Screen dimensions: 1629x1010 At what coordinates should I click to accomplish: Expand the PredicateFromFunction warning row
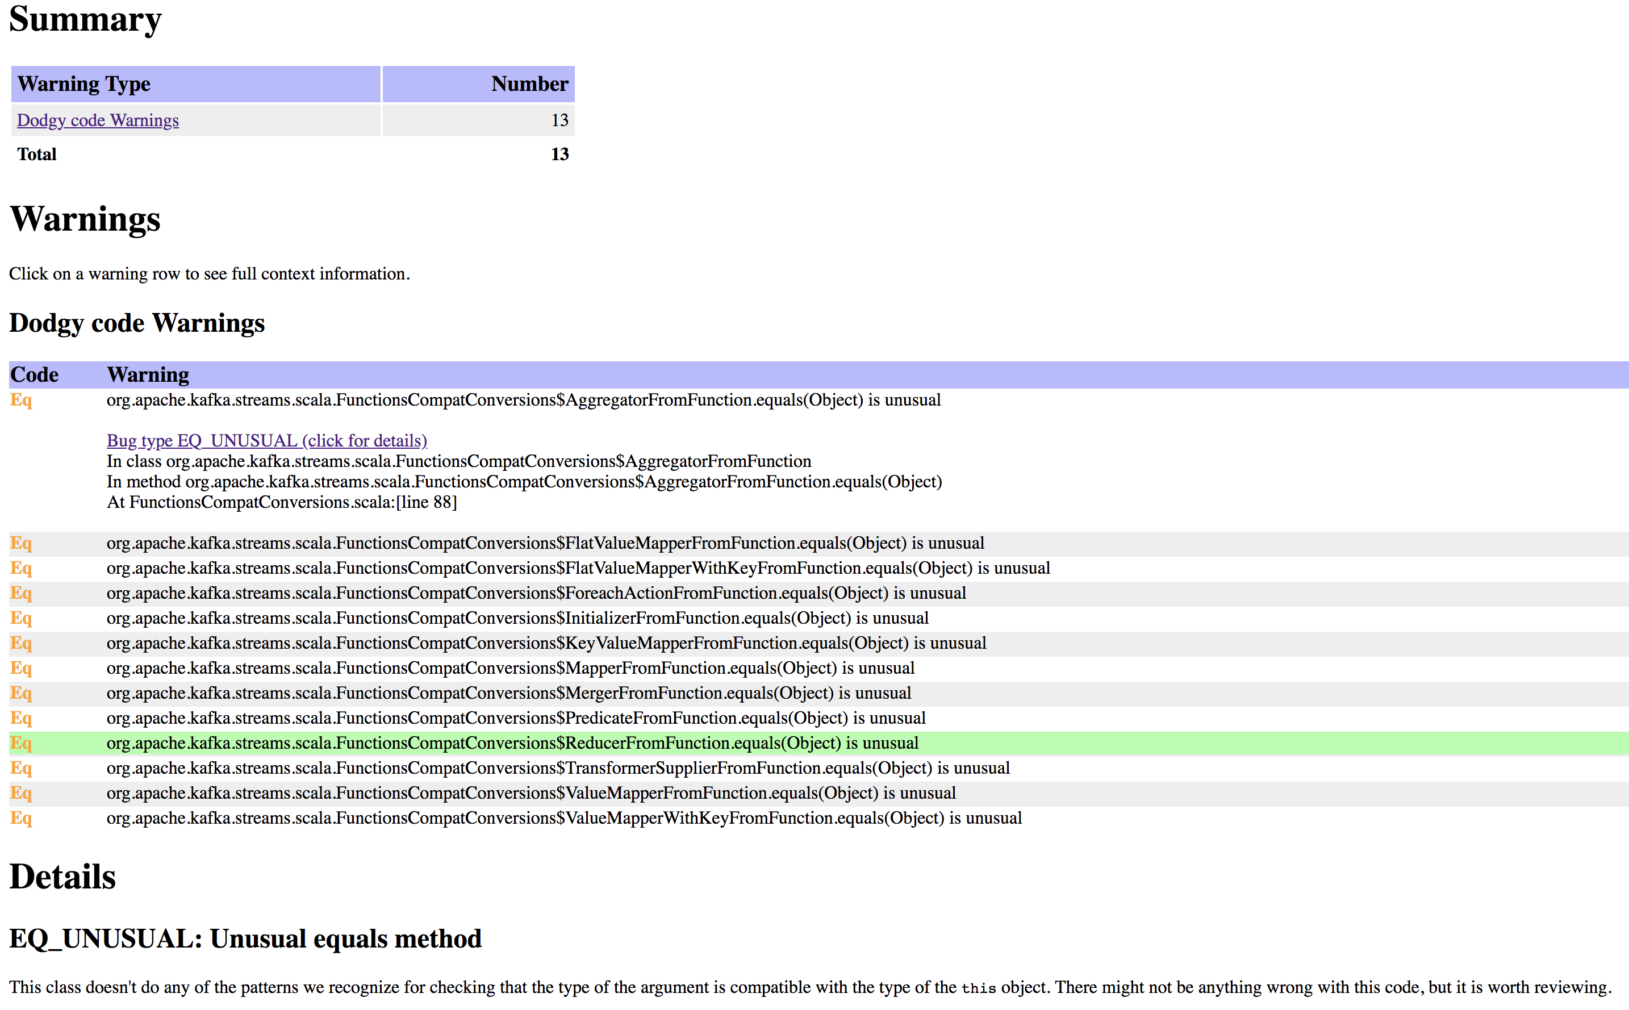516,718
